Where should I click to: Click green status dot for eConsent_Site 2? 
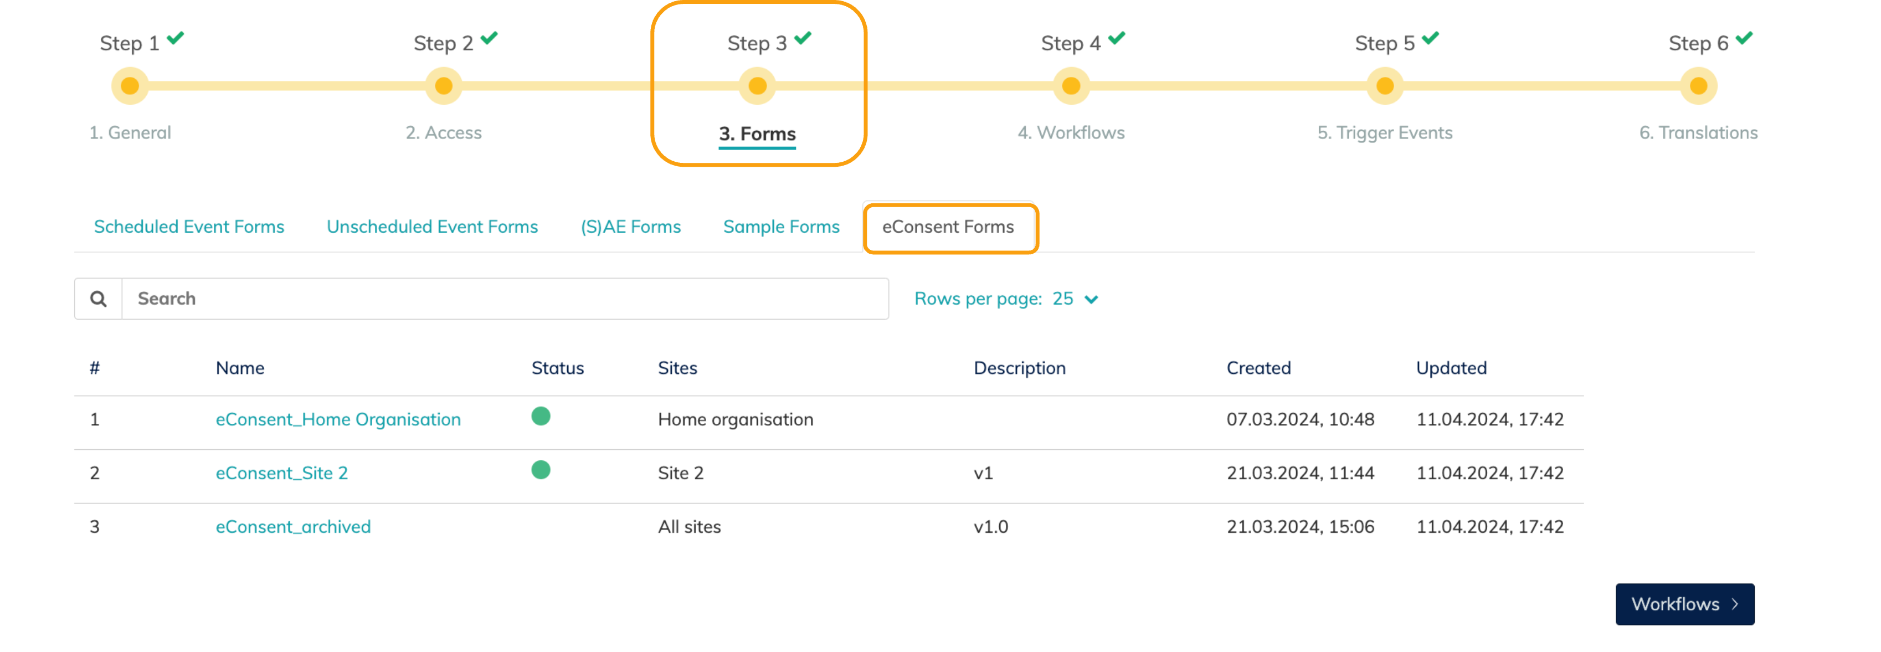541,469
